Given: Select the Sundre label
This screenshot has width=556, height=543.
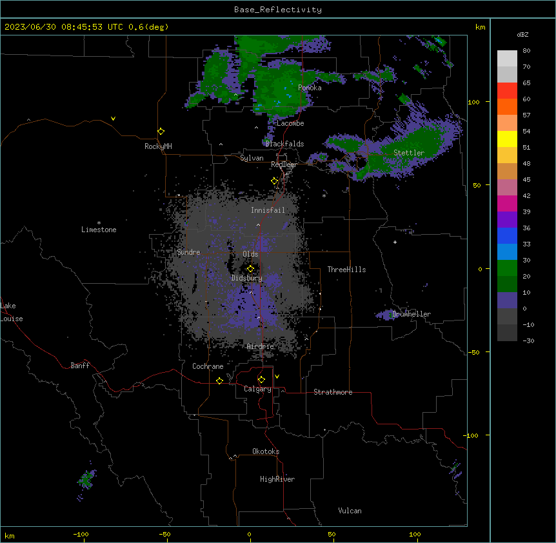Looking at the screenshot, I should pyautogui.click(x=188, y=252).
